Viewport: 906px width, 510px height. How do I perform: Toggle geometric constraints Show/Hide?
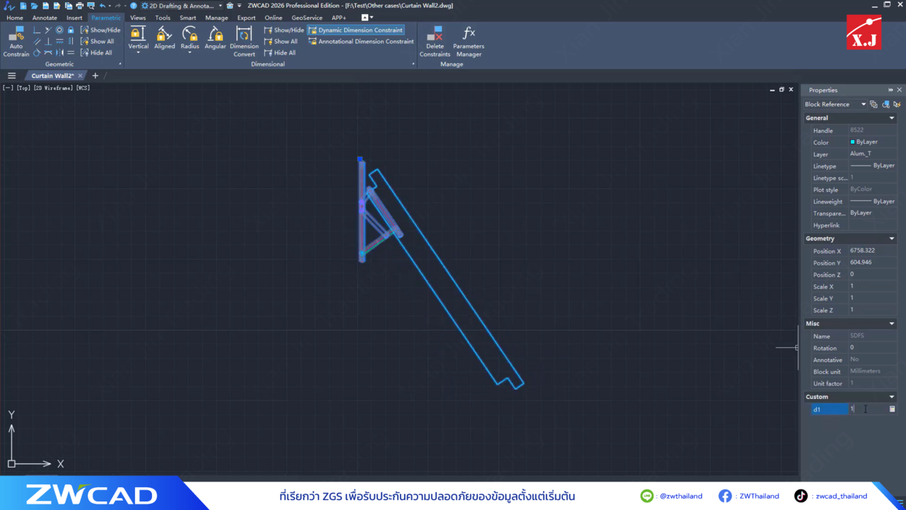click(x=101, y=30)
